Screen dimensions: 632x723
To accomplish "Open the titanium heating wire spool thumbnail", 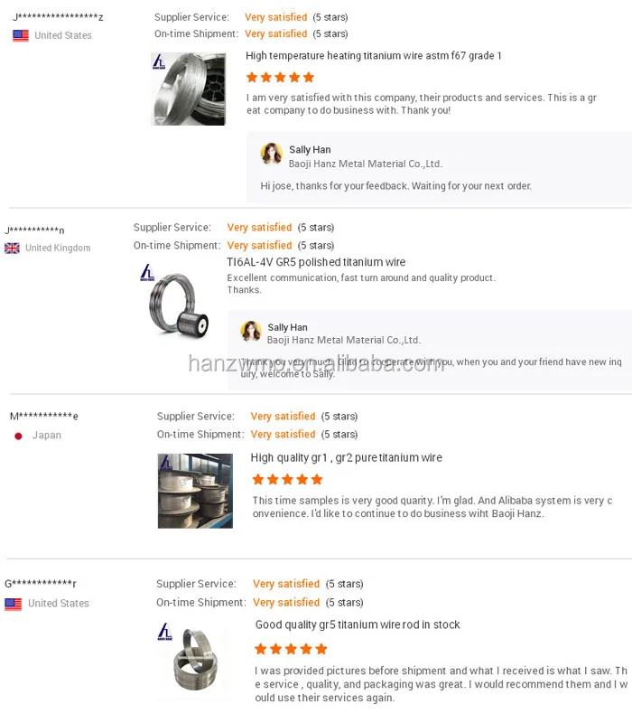I will click(189, 89).
